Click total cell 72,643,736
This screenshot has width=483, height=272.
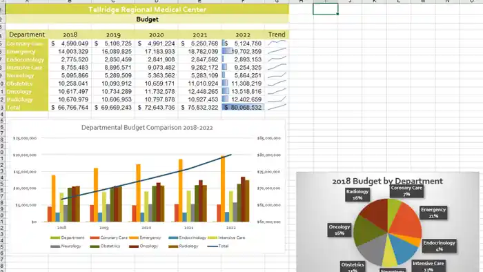pos(156,108)
